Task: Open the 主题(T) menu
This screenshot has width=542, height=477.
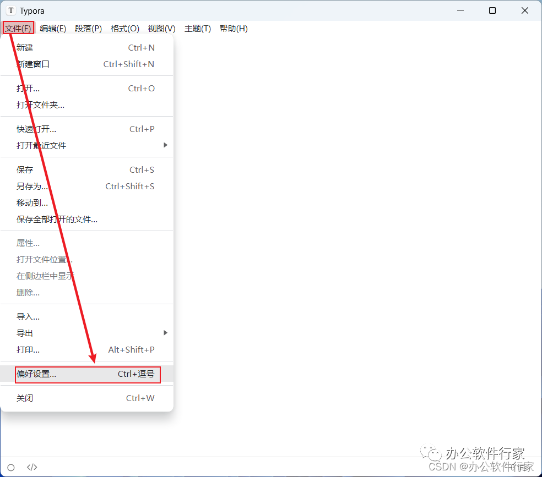Action: pos(197,28)
